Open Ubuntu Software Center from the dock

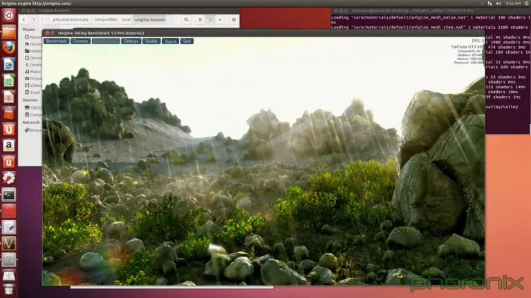click(x=9, y=113)
